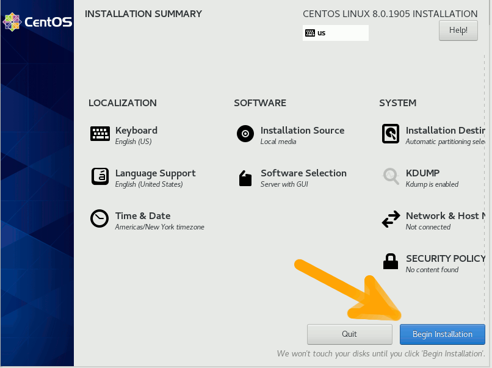This screenshot has width=492, height=368.
Task: Click the 'Automatic partitioning' subtitle text
Action: pos(445,142)
